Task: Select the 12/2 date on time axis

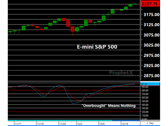Action: click(80, 124)
